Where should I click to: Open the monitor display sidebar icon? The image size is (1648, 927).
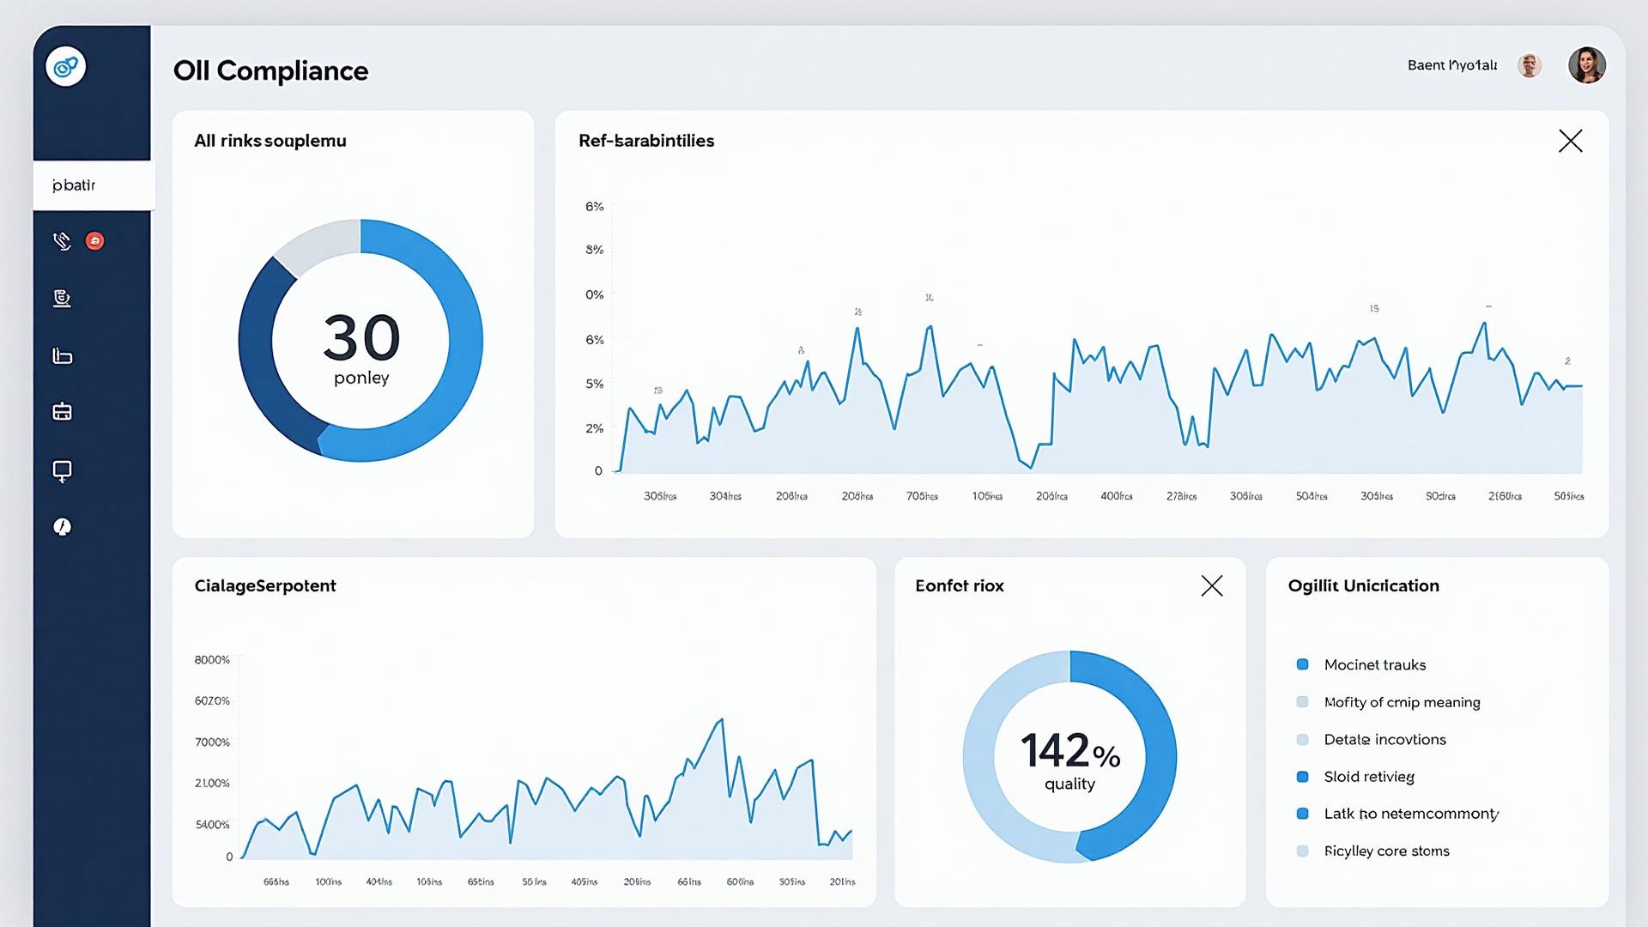click(x=62, y=470)
